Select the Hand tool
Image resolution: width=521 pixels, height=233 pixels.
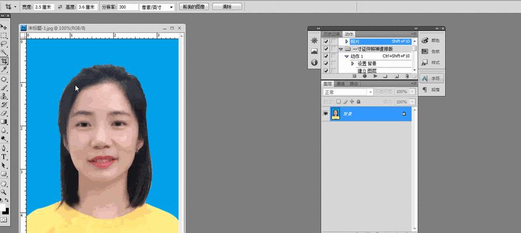pyautogui.click(x=4, y=183)
